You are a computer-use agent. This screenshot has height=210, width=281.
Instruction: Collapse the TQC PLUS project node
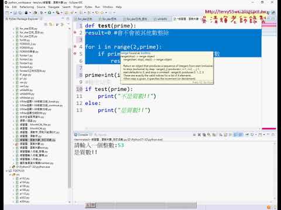pos(6,171)
